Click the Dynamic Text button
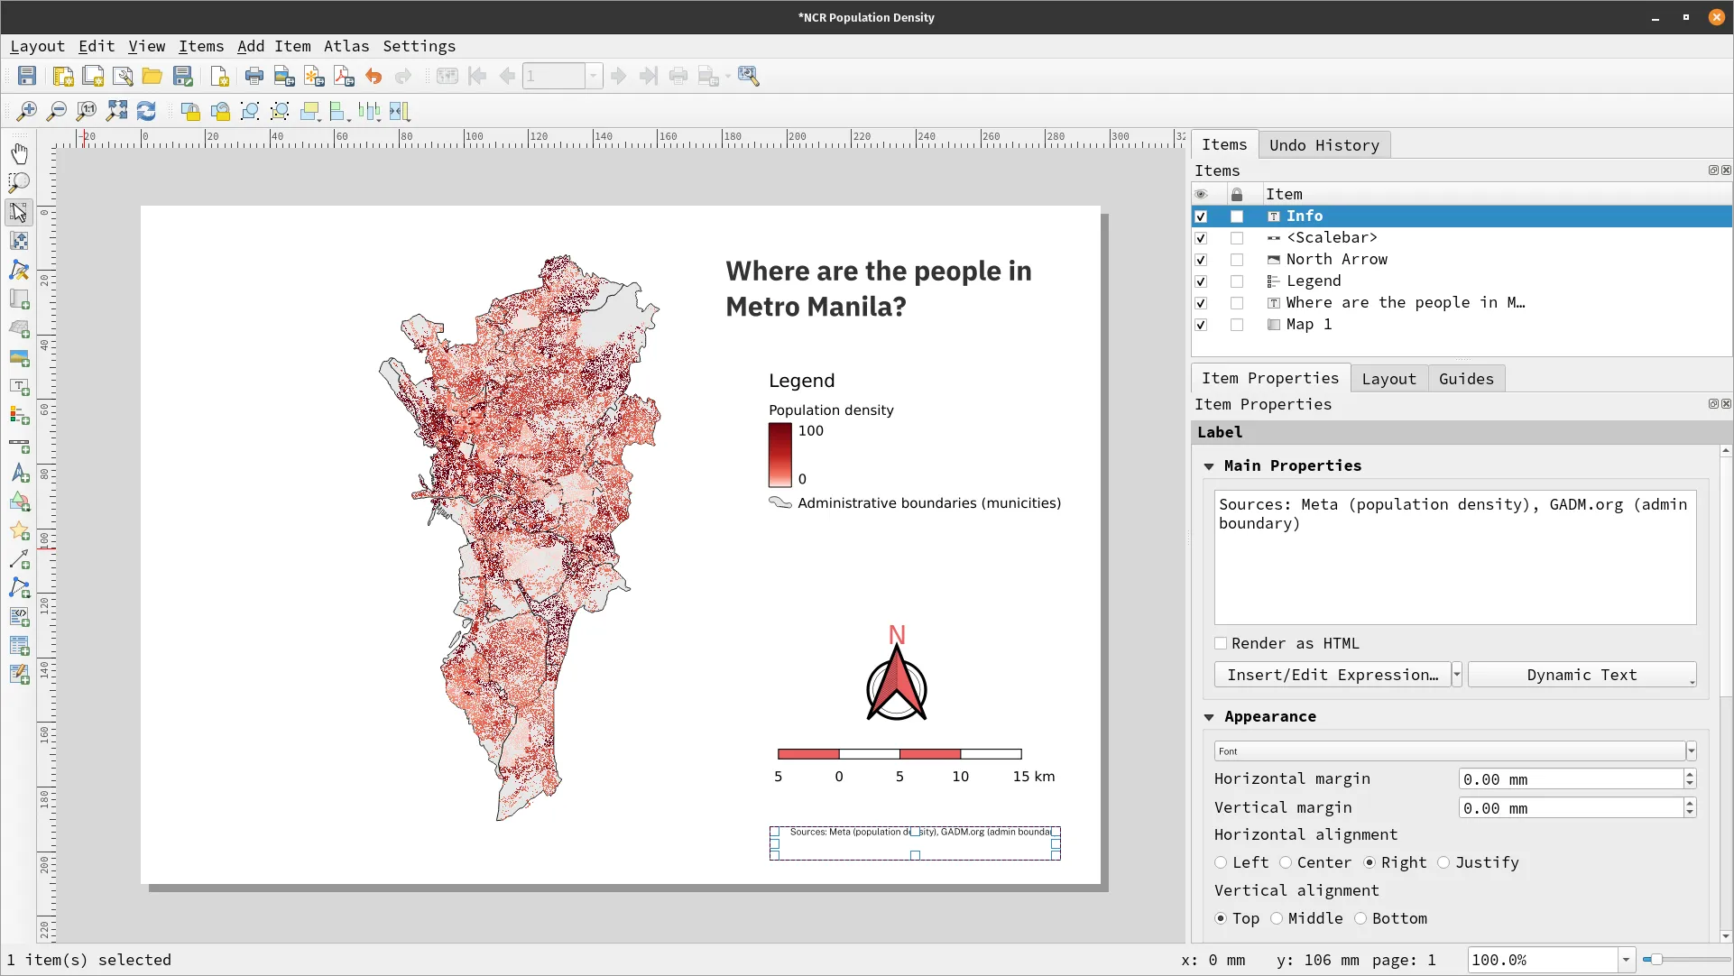Image resolution: width=1734 pixels, height=976 pixels. (1581, 675)
